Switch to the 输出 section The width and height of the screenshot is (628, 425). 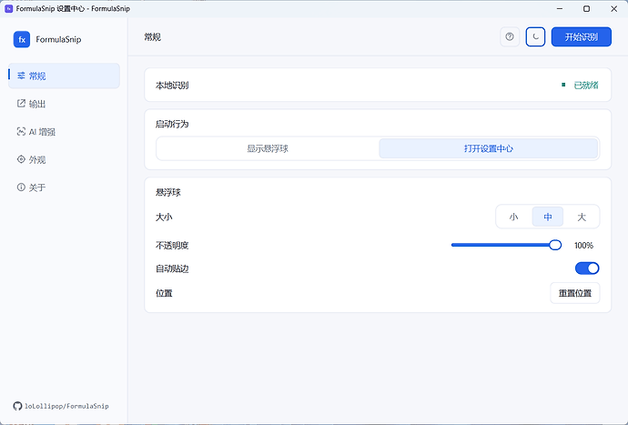click(64, 104)
